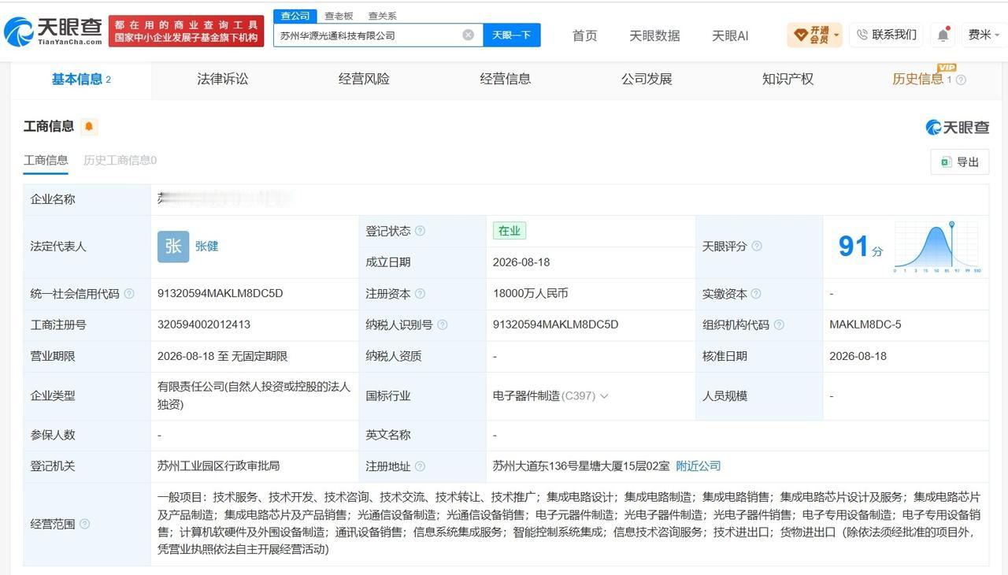The width and height of the screenshot is (1008, 575).
Task: Open help icon next to 注册地址
Action: click(x=420, y=466)
